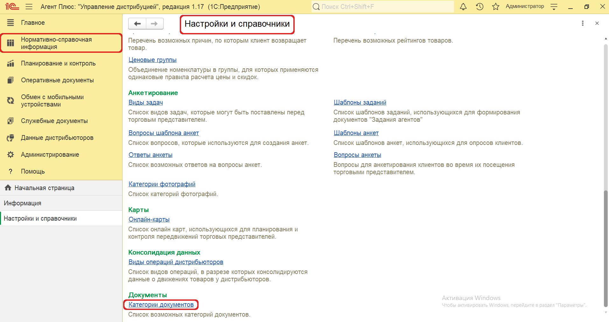
Task: Open the three-dot more options menu
Action: pos(583,23)
